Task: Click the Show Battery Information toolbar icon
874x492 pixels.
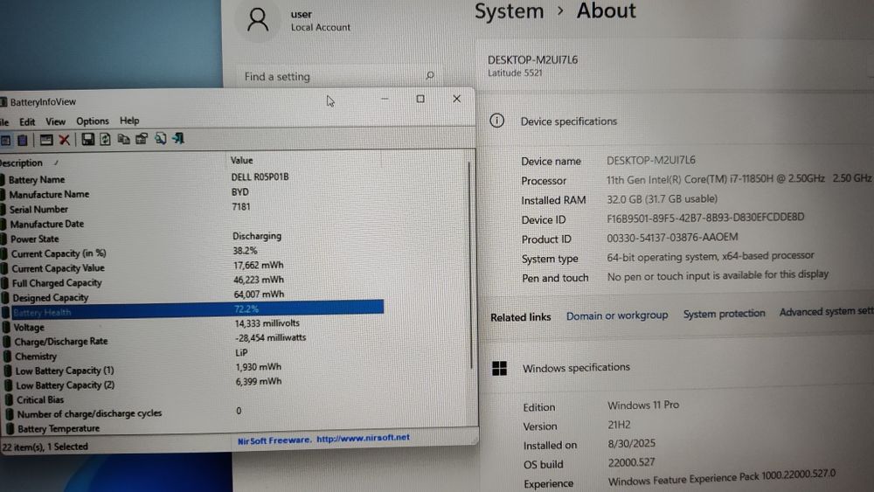Action: 5,140
